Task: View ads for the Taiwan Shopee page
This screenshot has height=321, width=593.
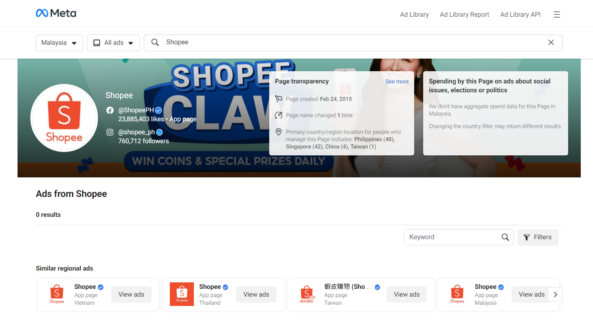Action: pos(406,295)
